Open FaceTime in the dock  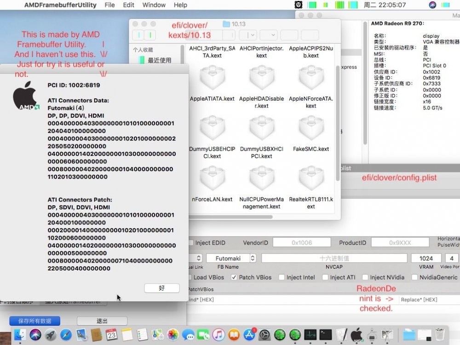[x=203, y=335]
